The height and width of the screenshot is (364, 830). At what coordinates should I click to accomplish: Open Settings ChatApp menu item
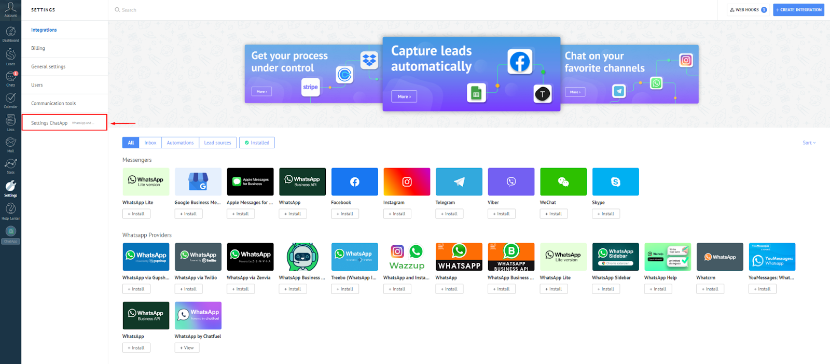coord(64,122)
